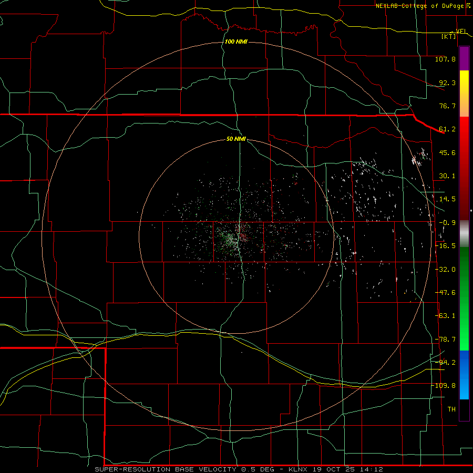Click the [KT] units label
This screenshot has height=473, width=473.
(449, 36)
